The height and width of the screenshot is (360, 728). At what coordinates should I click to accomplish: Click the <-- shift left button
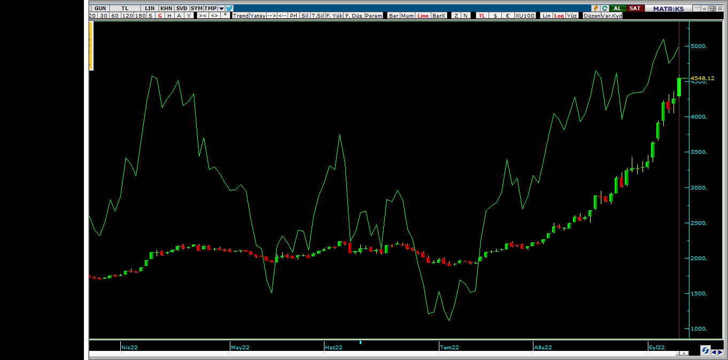coord(283,15)
